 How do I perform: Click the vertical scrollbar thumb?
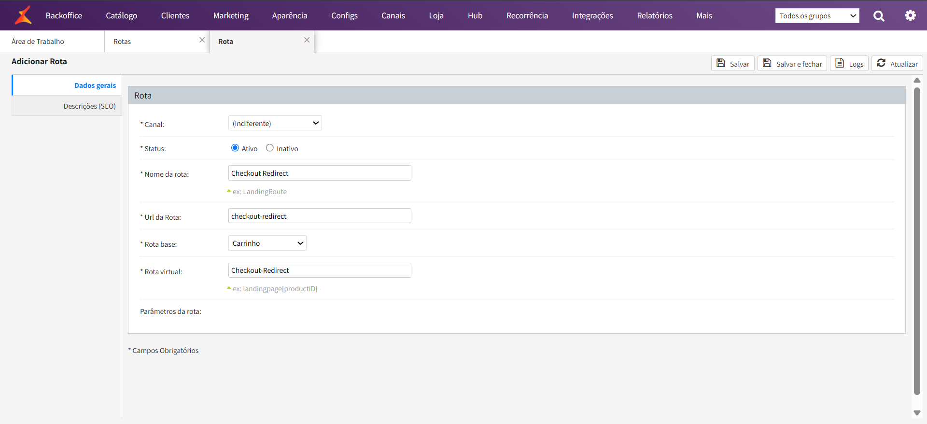coord(917,241)
